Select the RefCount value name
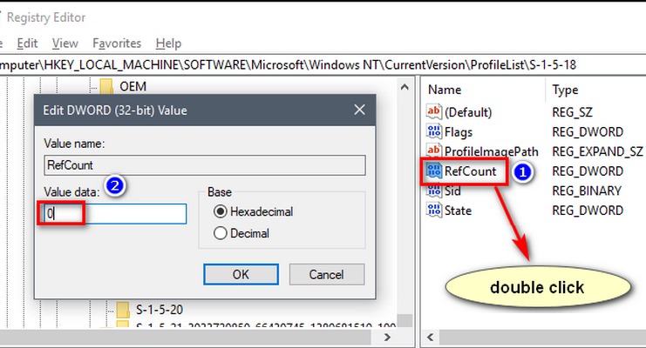The image size is (646, 348). 471,171
